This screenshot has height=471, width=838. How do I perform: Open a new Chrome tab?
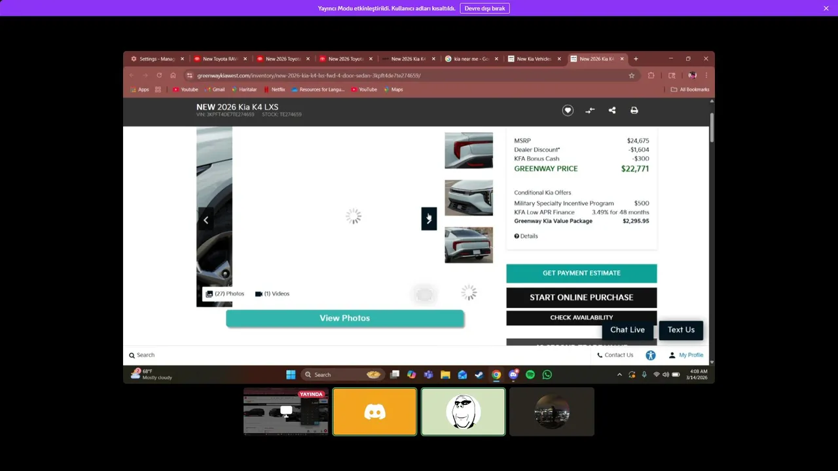coord(636,59)
